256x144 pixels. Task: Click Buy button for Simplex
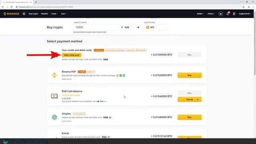tap(190, 117)
